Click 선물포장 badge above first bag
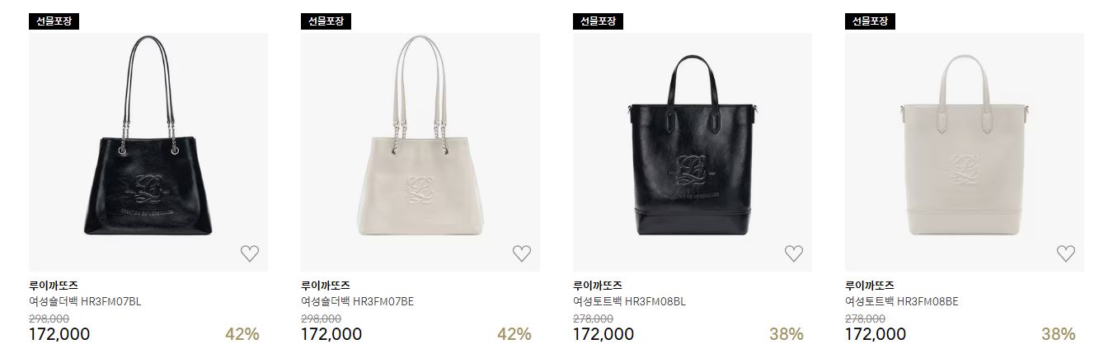1113x358 pixels. tap(54, 21)
